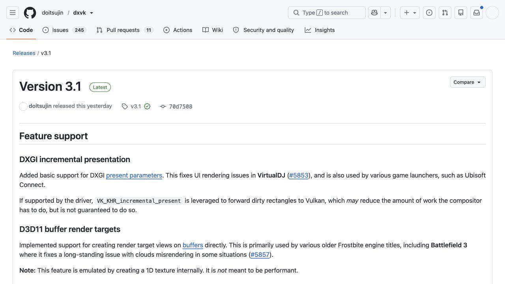Click the search field
The height and width of the screenshot is (284, 505).
tap(327, 13)
